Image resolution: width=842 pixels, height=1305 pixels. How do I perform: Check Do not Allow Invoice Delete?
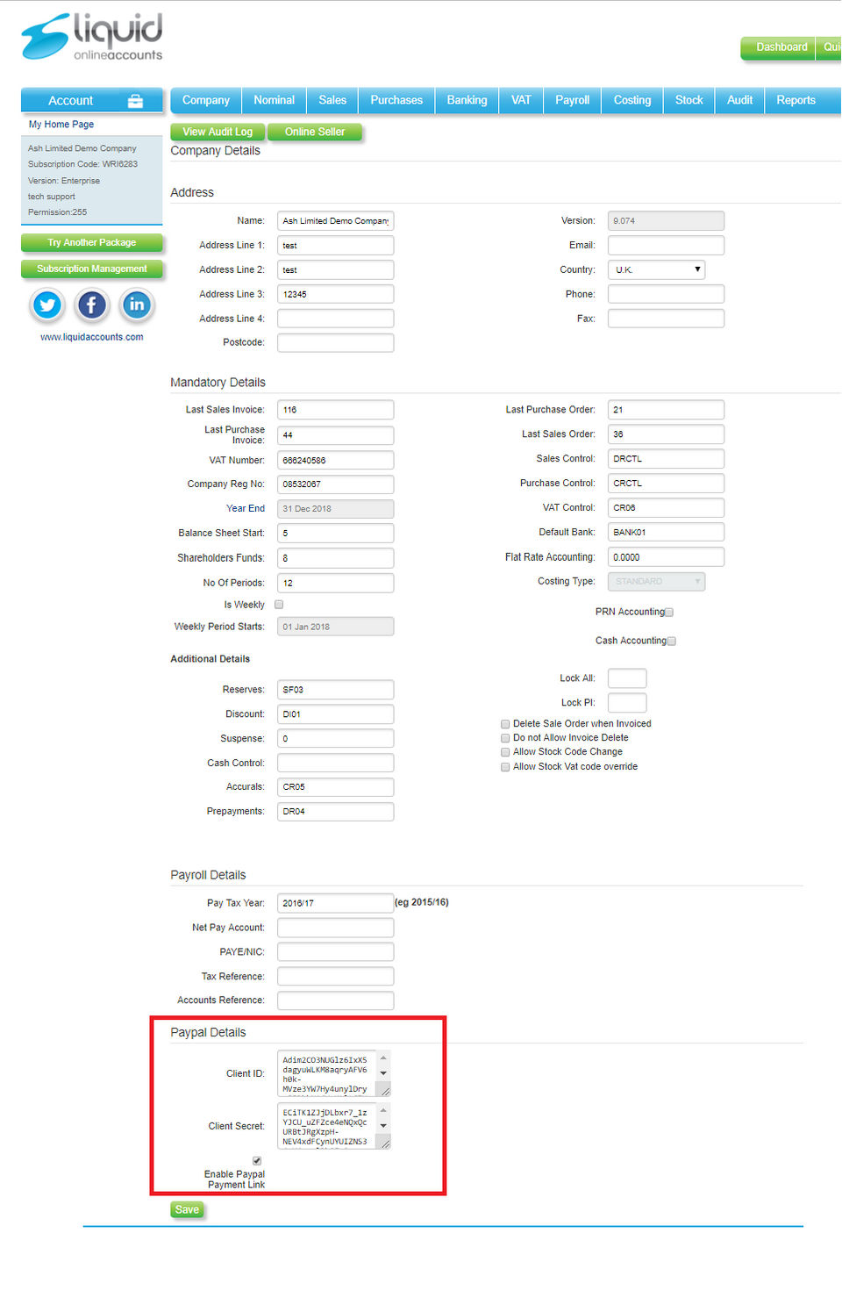click(505, 738)
